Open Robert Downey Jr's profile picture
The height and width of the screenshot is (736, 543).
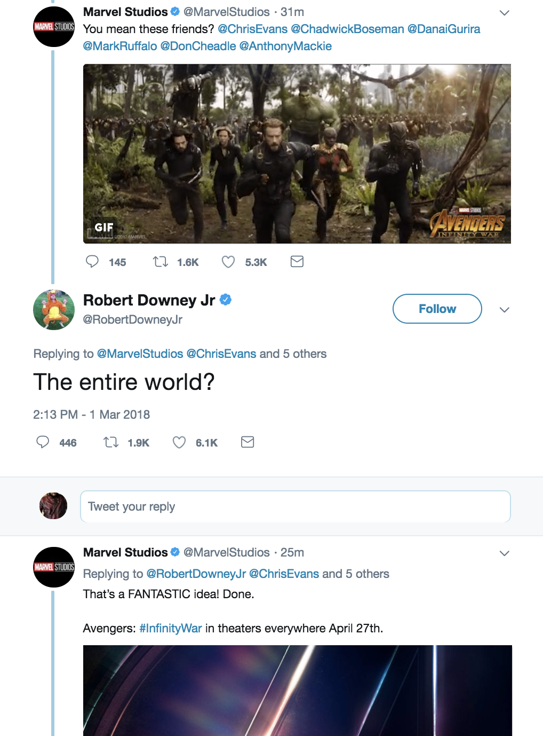coord(53,310)
